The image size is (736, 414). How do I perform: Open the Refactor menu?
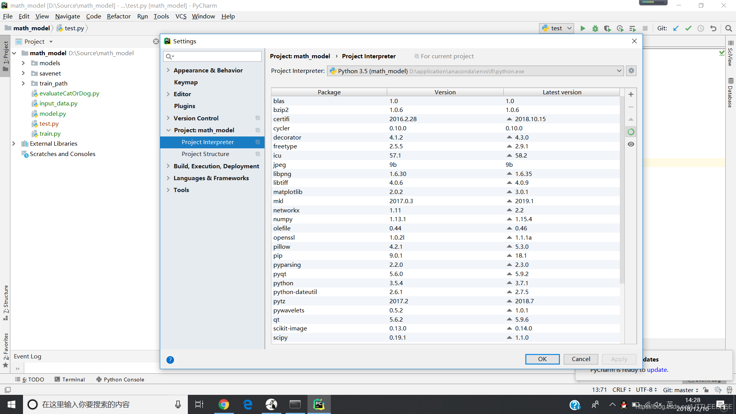click(118, 16)
